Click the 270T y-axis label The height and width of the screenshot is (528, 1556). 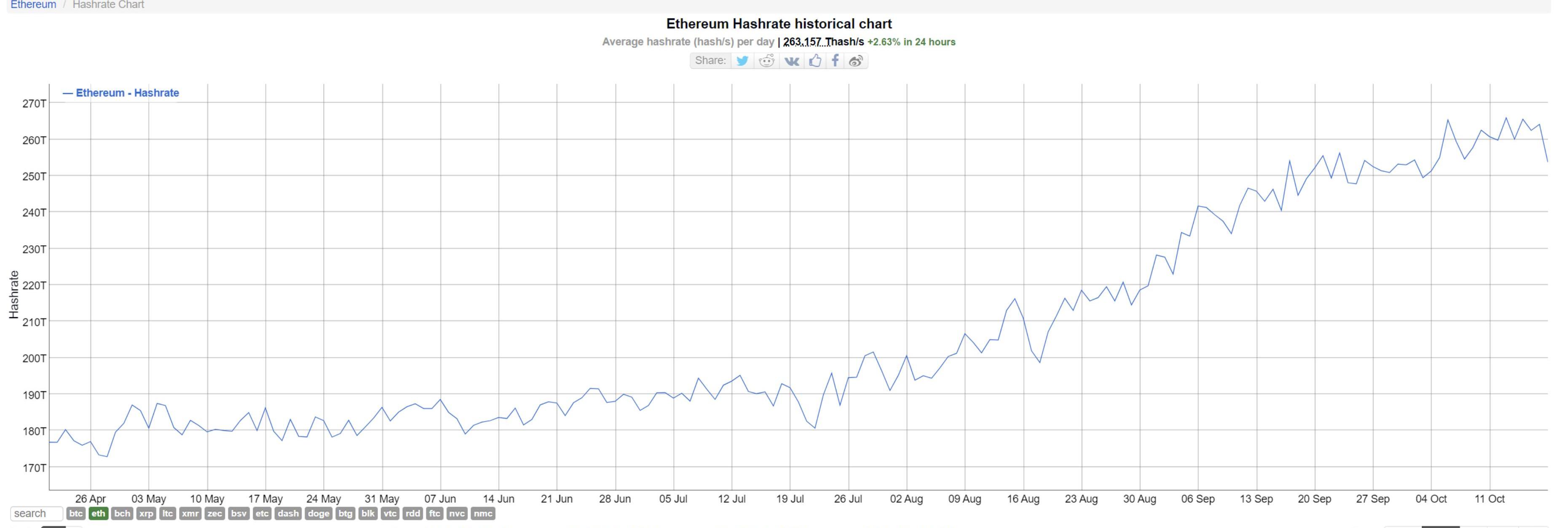pos(35,104)
